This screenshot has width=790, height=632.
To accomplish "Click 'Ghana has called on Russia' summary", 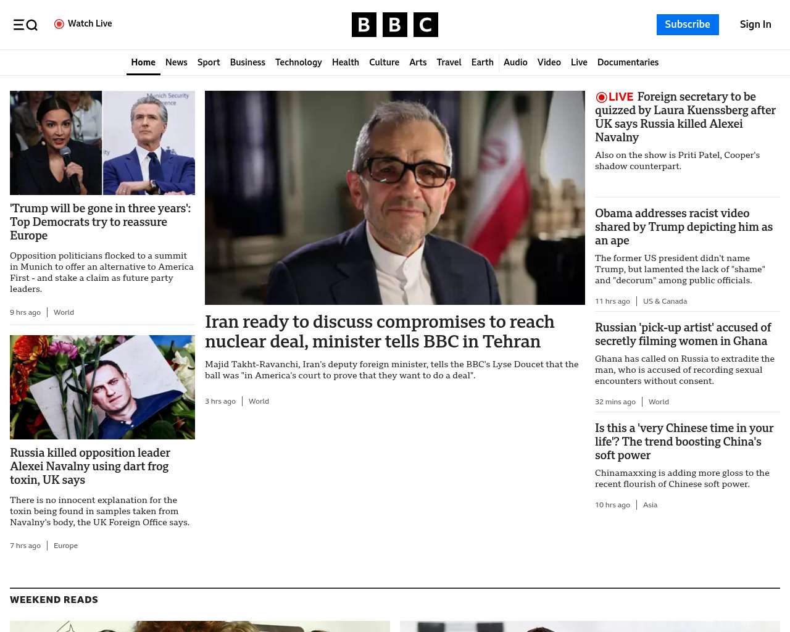I will 684,370.
